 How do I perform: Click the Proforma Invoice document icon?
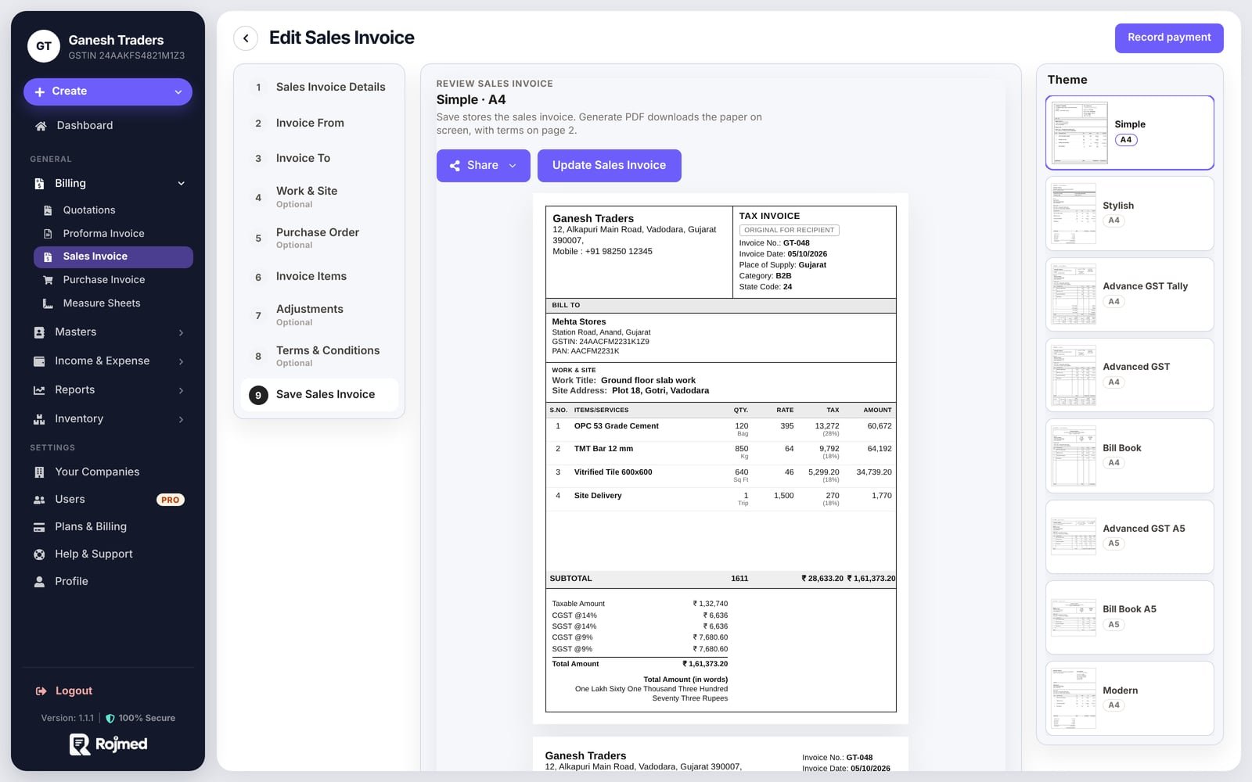[x=48, y=234]
